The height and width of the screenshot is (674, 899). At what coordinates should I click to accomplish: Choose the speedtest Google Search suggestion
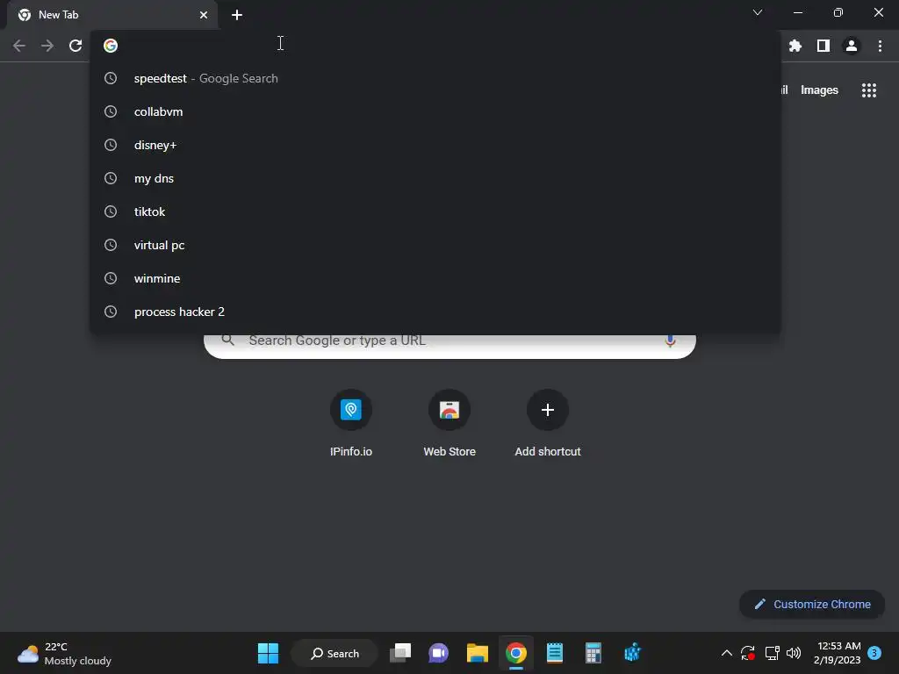[x=435, y=78]
